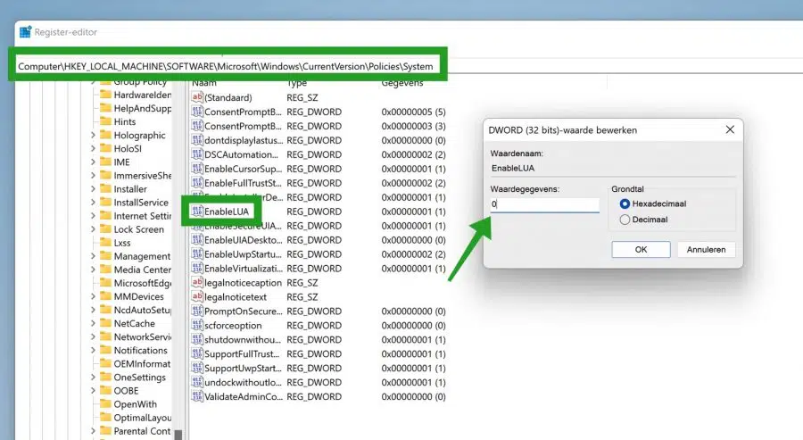803x440 pixels.
Task: Click the EnableFullTrustSt... DWORD icon
Action: click(x=197, y=183)
